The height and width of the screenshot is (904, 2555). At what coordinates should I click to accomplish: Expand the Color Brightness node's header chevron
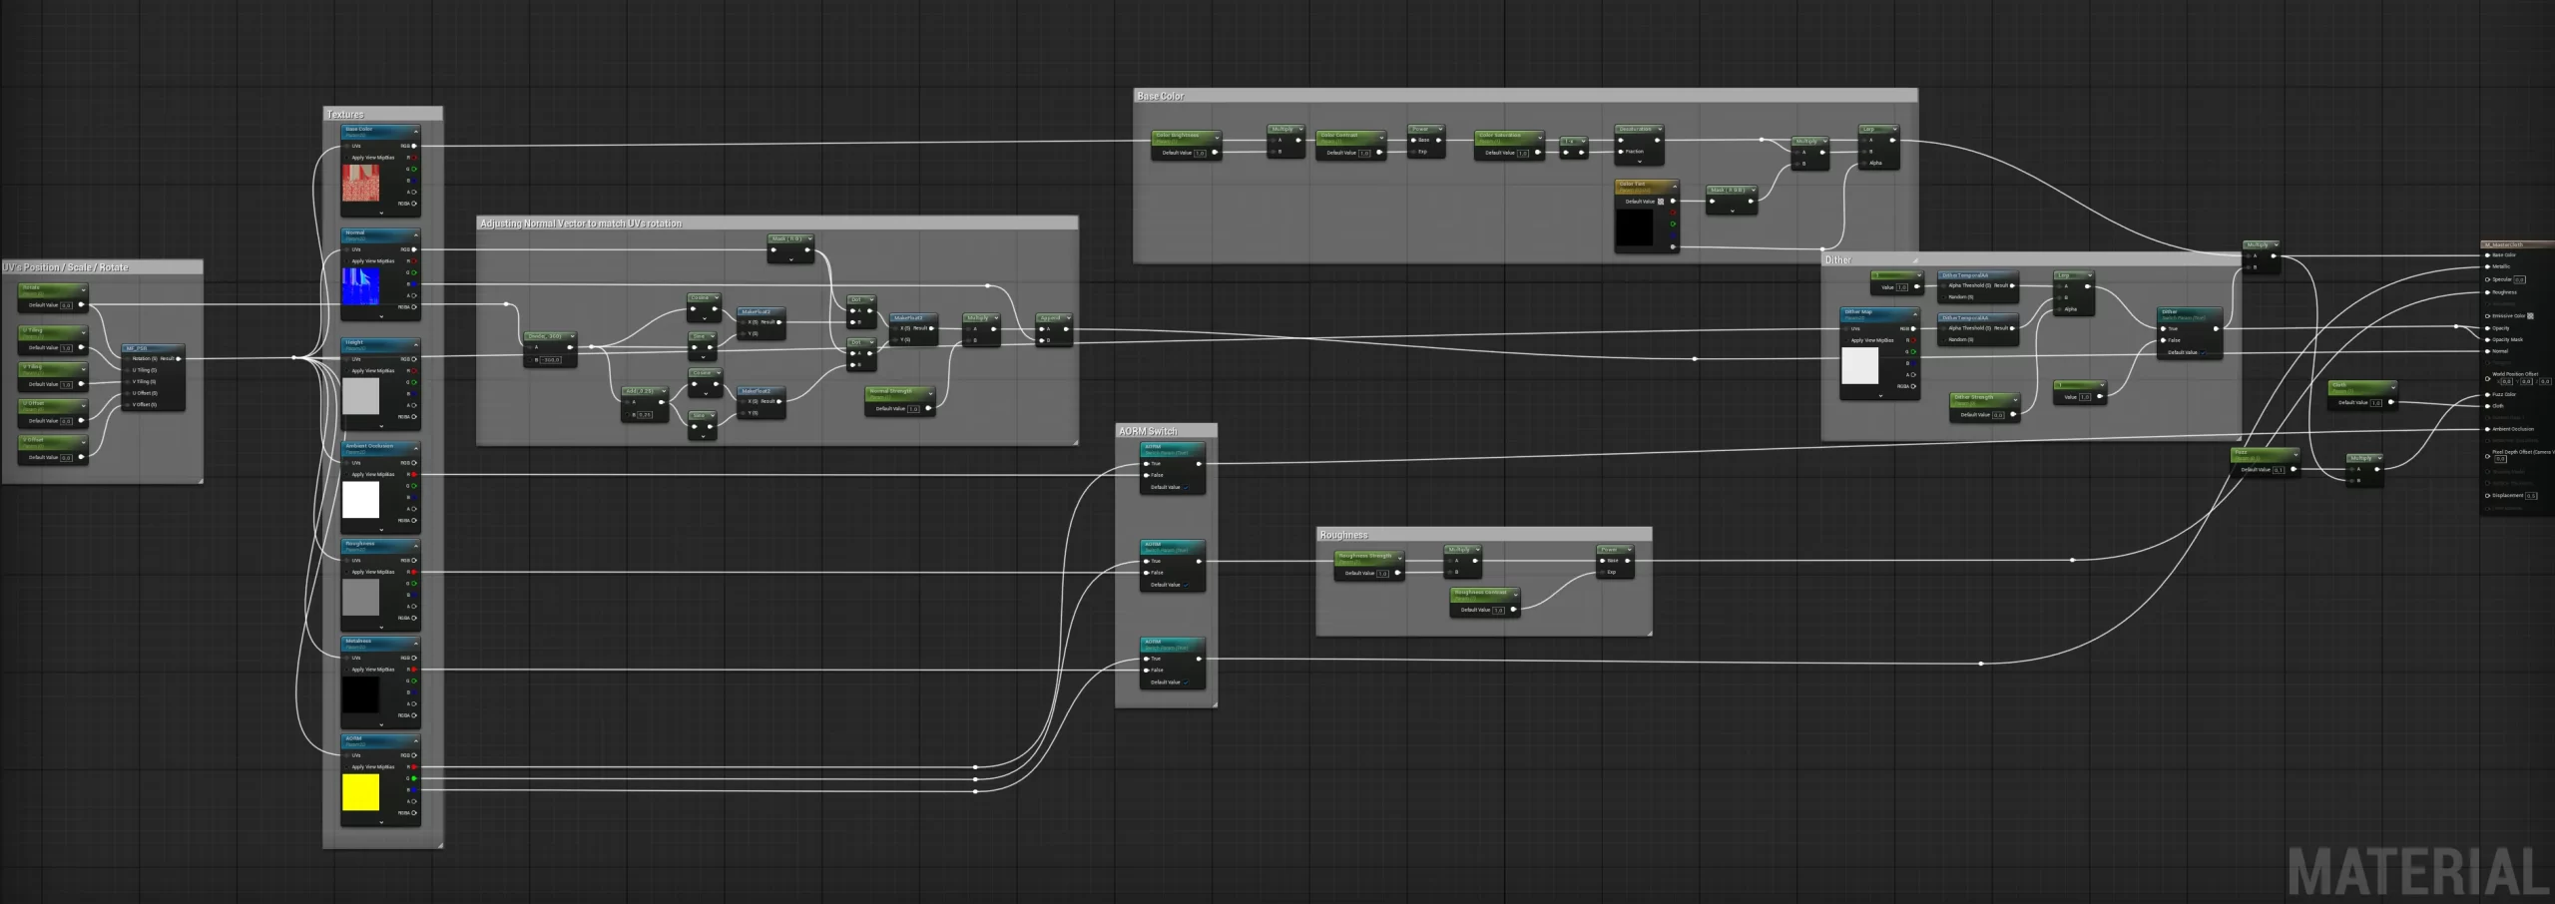click(1217, 138)
